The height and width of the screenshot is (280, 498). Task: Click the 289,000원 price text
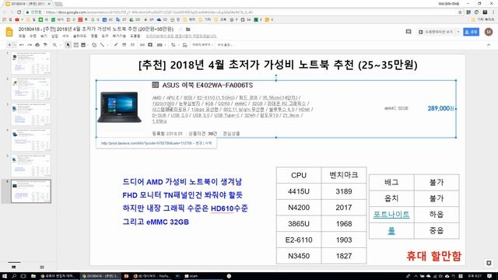(440, 108)
